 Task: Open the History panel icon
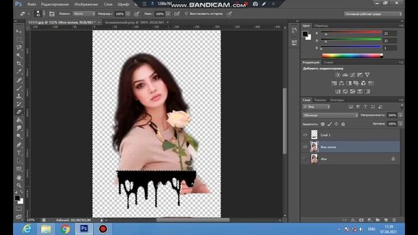(x=295, y=30)
